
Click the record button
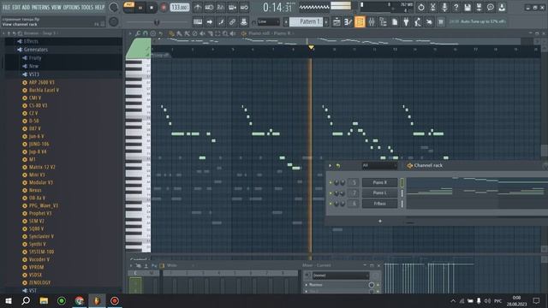[164, 8]
